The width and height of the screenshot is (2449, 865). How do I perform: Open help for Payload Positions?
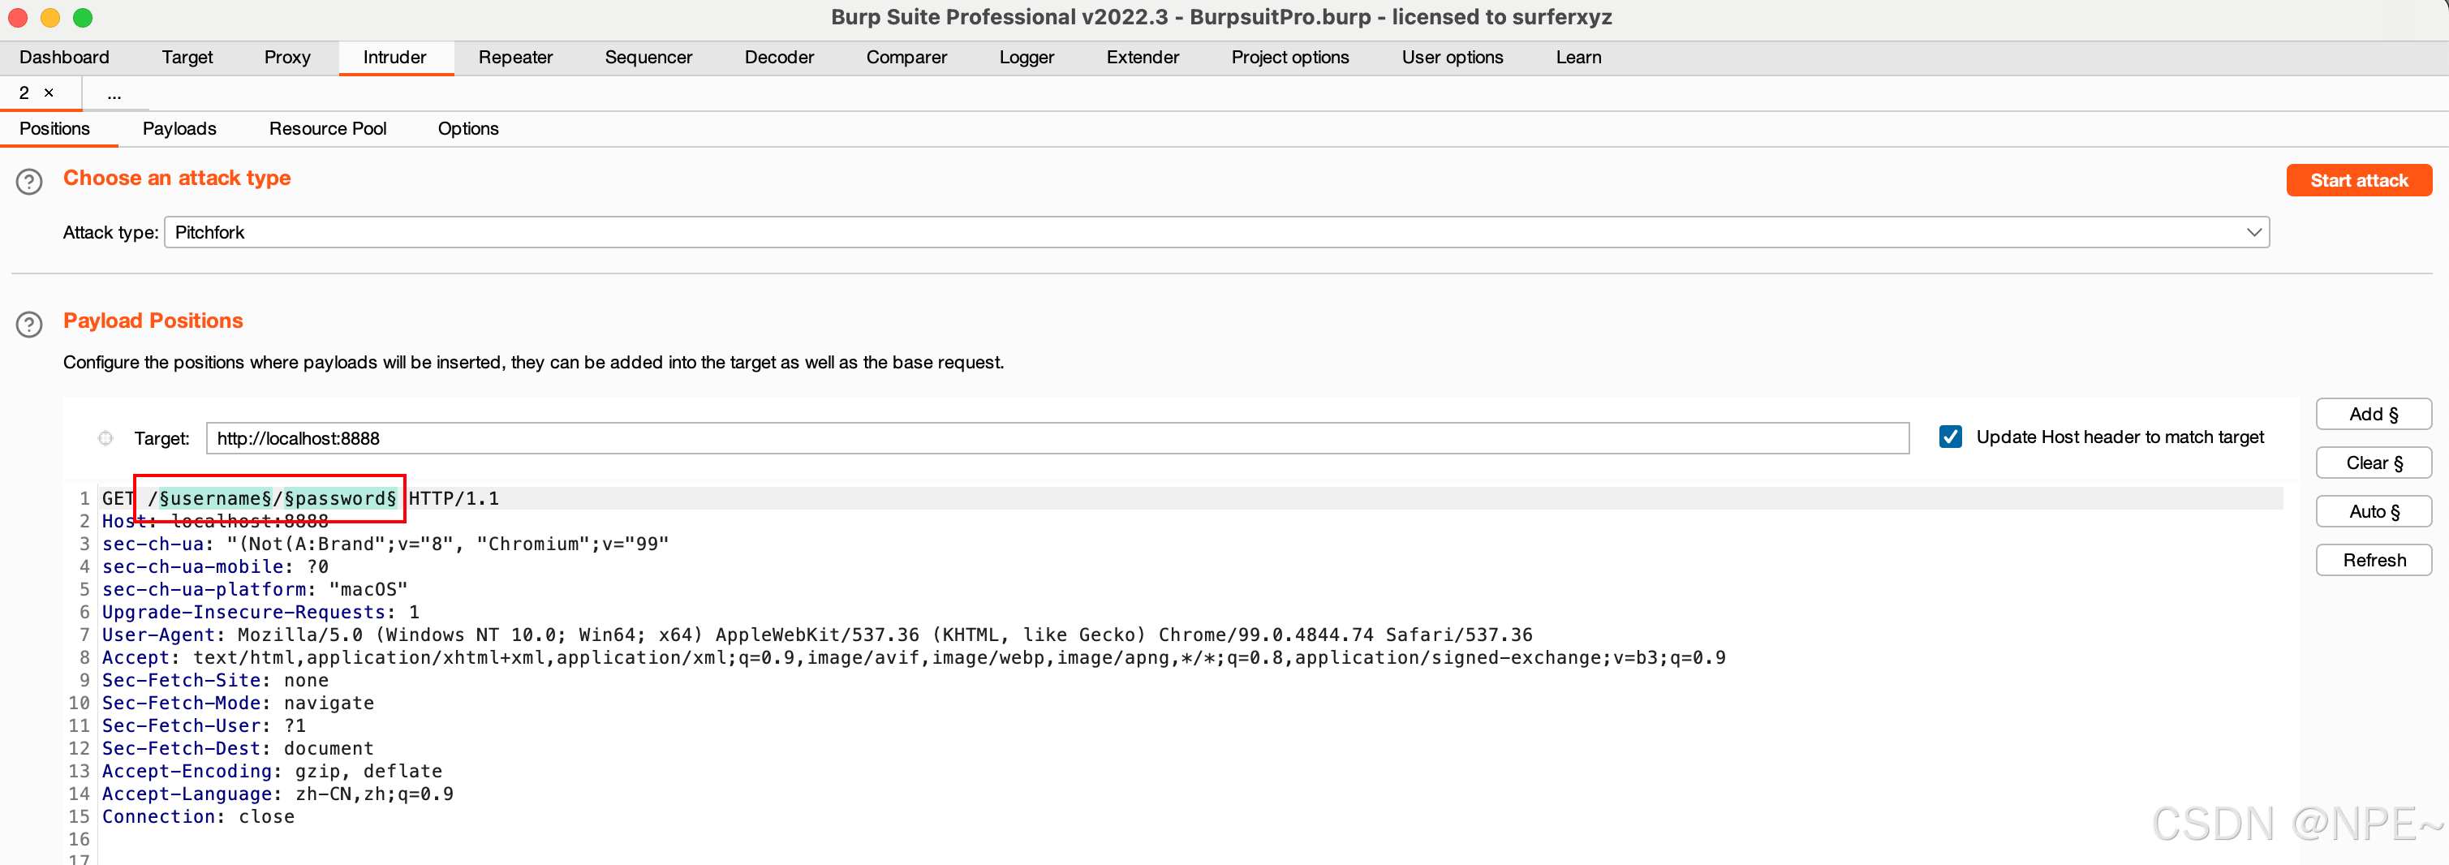pos(29,324)
